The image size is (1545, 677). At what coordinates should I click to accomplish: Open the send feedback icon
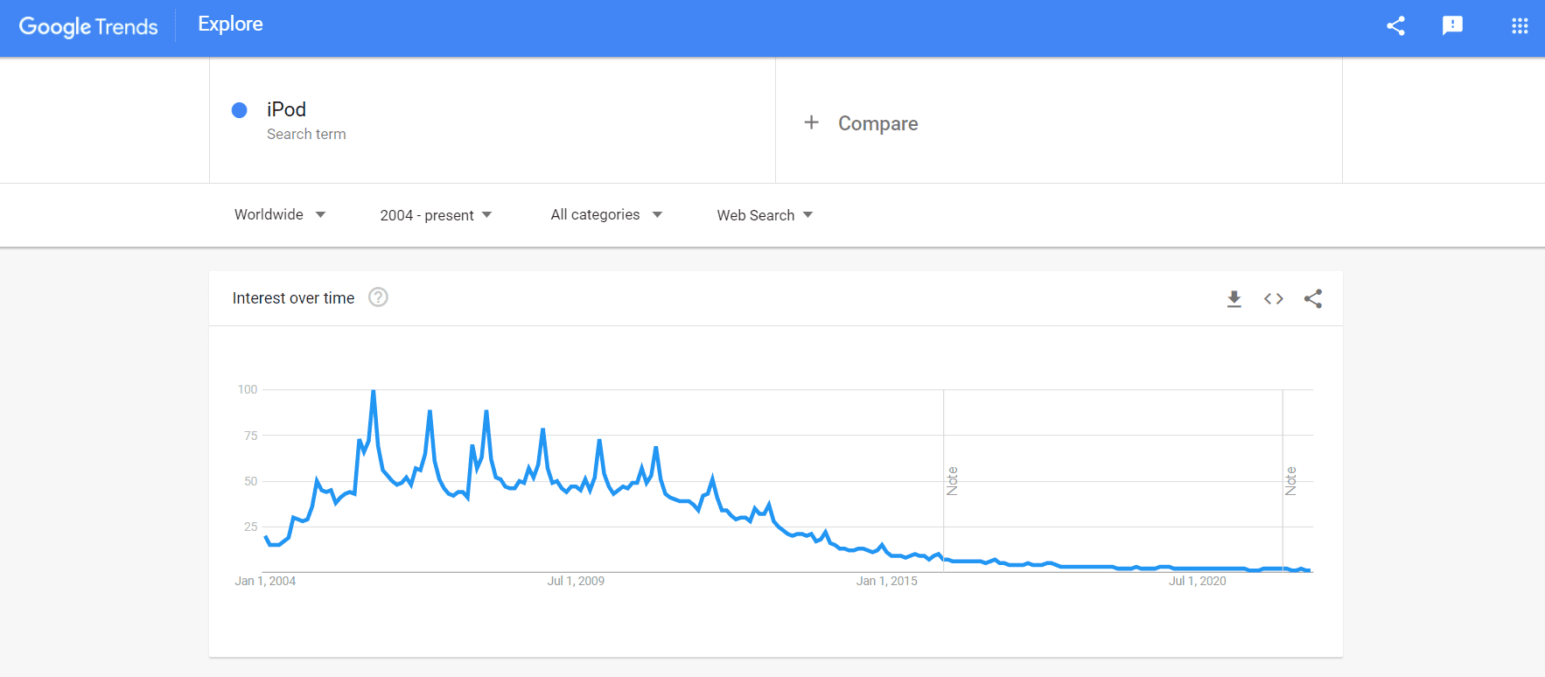pos(1452,26)
